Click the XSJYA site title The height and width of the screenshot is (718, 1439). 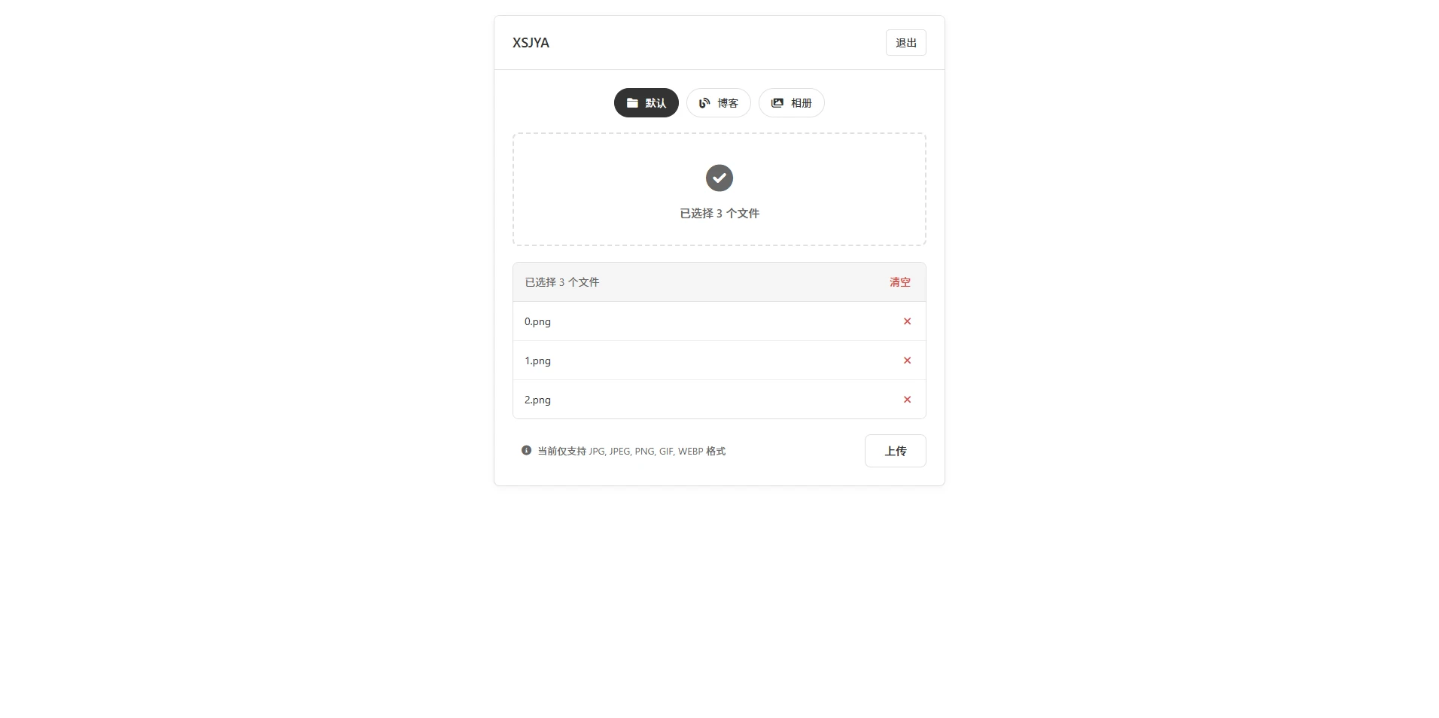pos(531,43)
